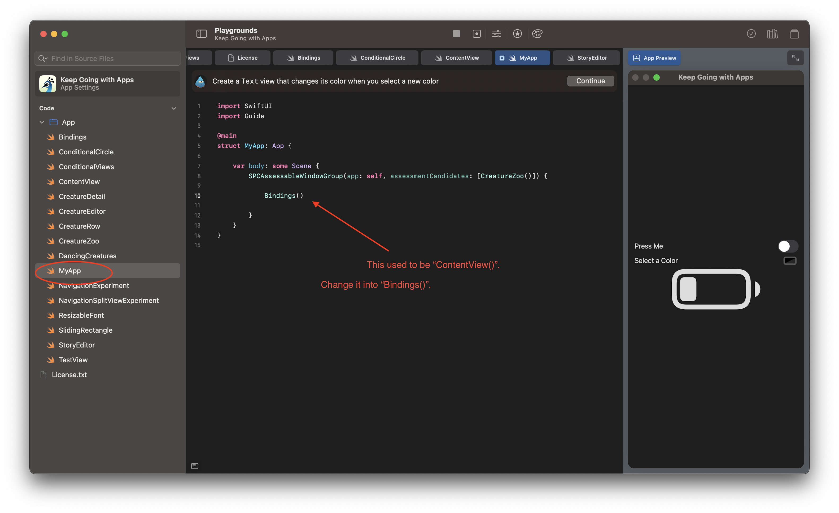Open CreatureRow in the sidebar

pyautogui.click(x=108, y=226)
